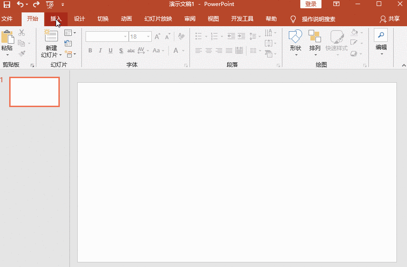Click the Undo arrow icon

click(x=20, y=5)
